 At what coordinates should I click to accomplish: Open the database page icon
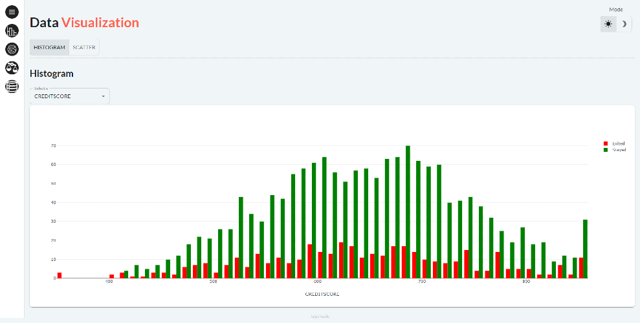click(12, 87)
